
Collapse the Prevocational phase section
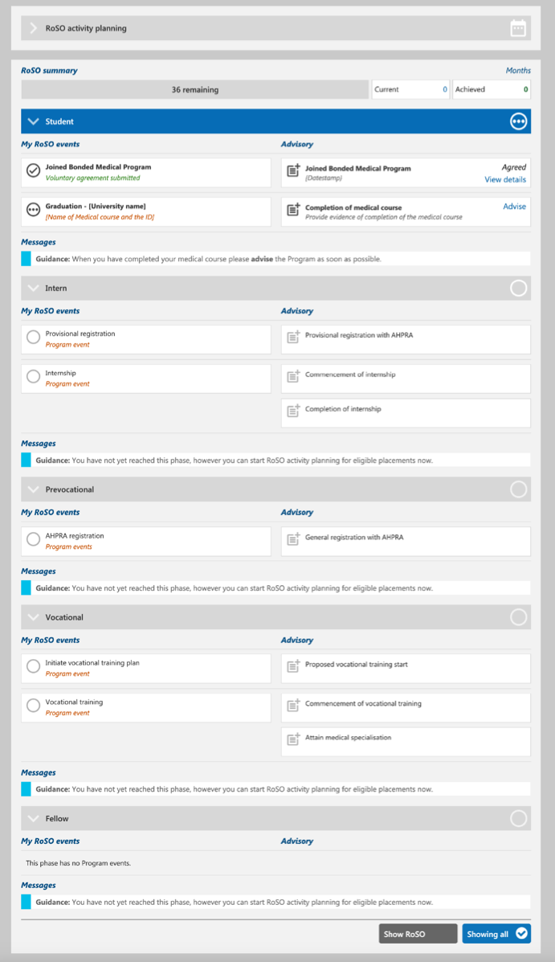(34, 489)
